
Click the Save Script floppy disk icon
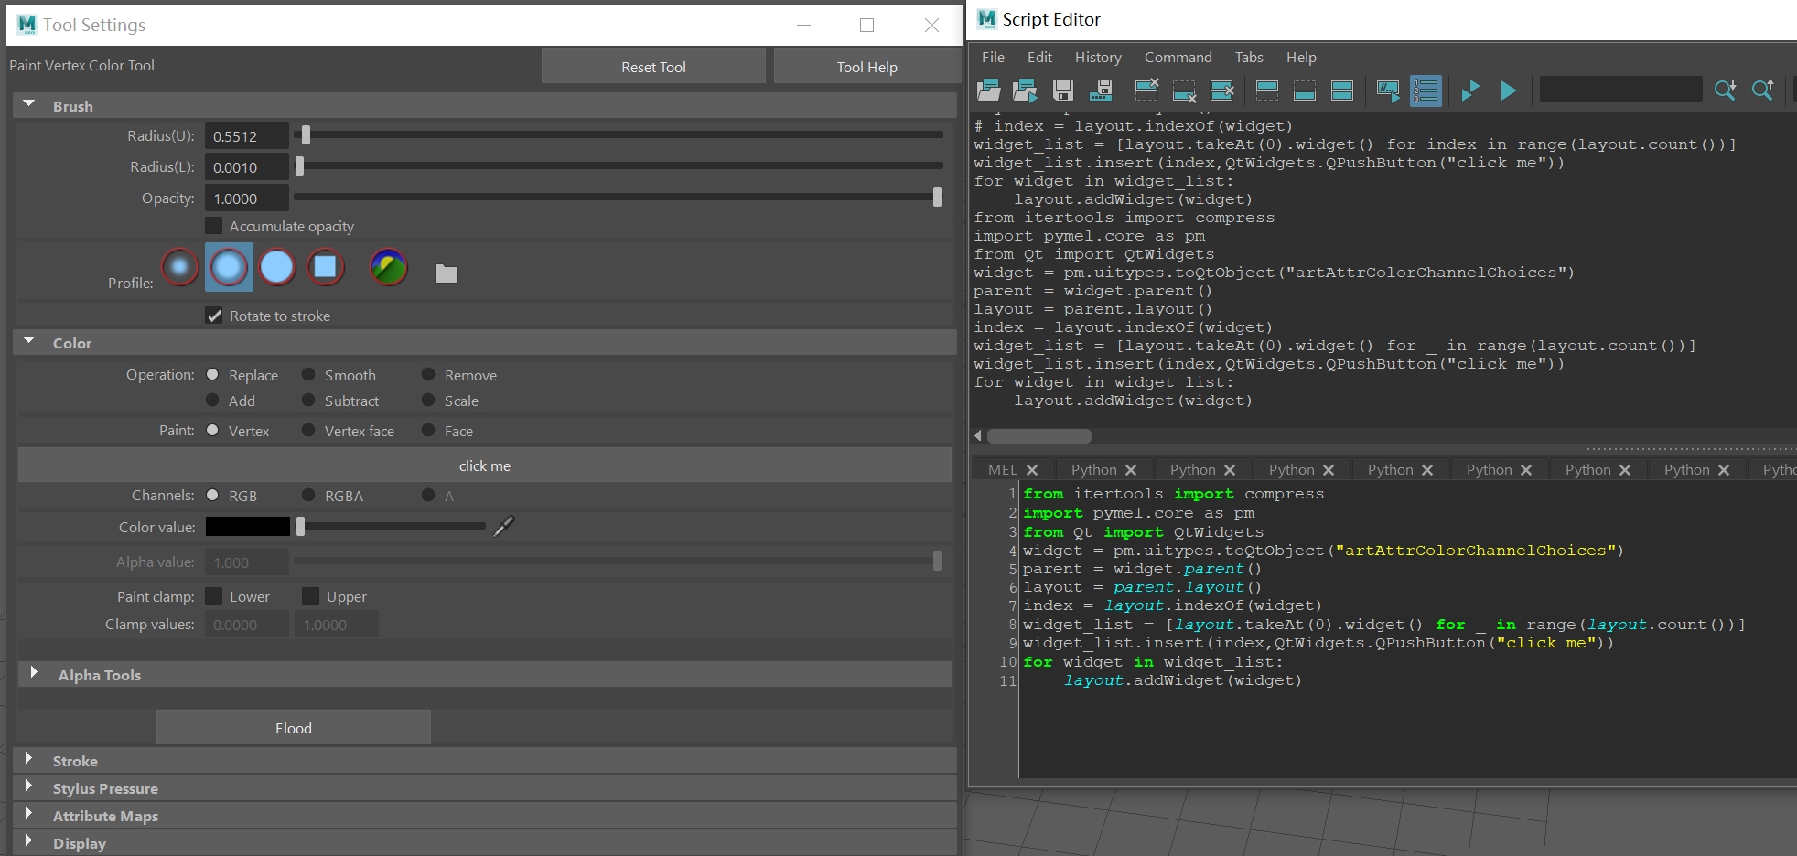coord(1062,90)
